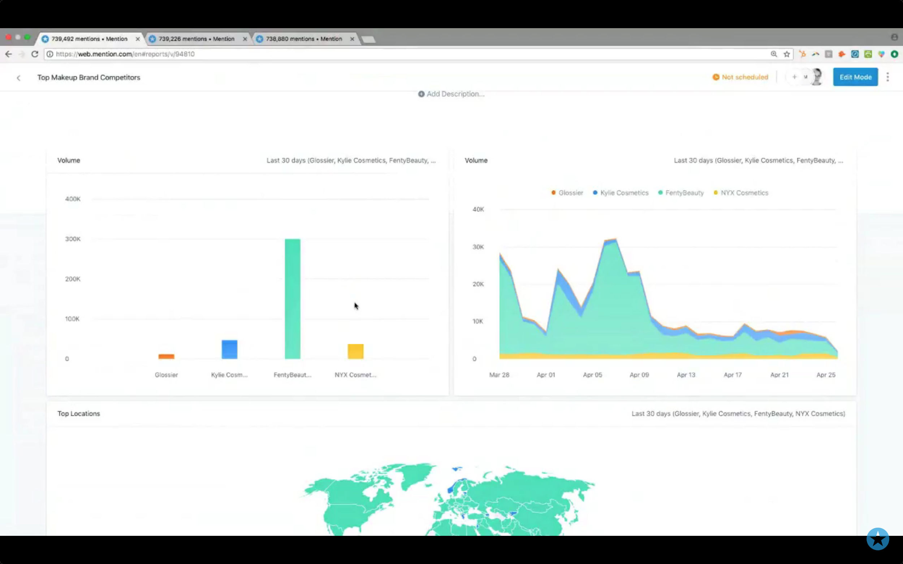The height and width of the screenshot is (564, 903).
Task: Close the 739,226 mentions tab
Action: coord(245,39)
